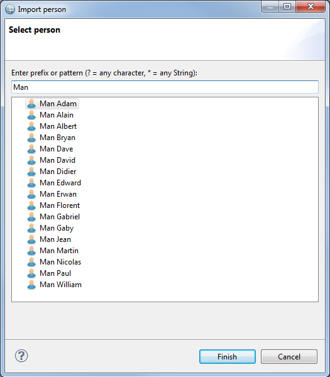Click the person icon beside Man Nicolas
330x377 pixels.
31,262
